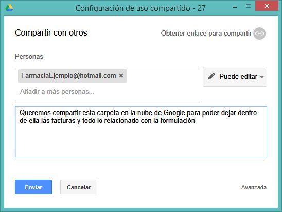Open the Avanzada sharing options
Viewport: 282px width, 212px height.
tap(254, 187)
